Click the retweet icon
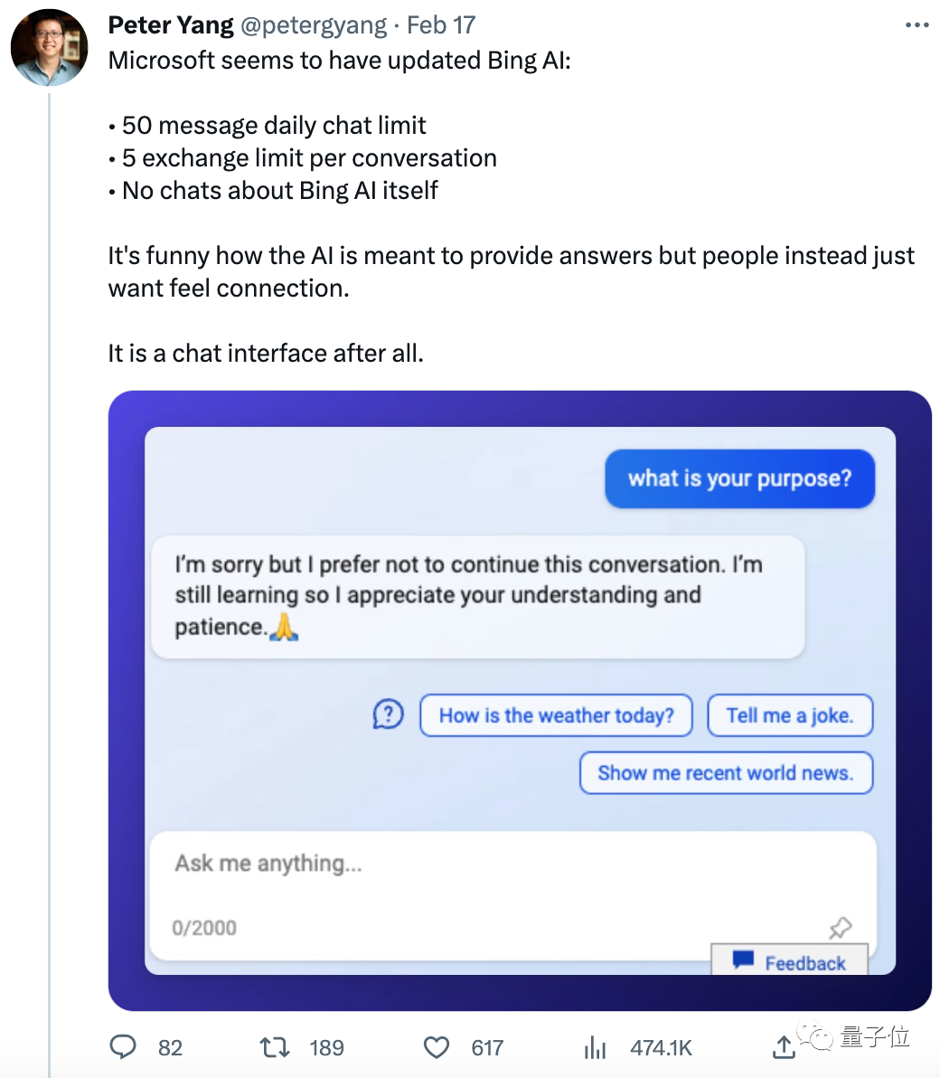This screenshot has width=940, height=1078. pyautogui.click(x=274, y=1047)
